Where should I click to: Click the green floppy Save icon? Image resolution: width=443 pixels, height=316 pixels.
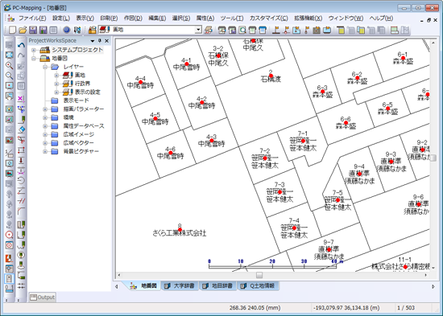pyautogui.click(x=43, y=30)
